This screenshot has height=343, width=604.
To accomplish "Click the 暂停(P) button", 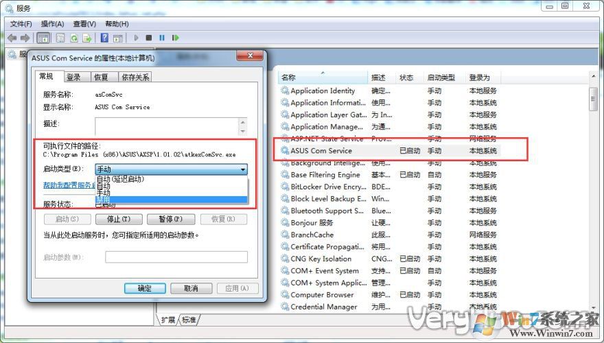I will [171, 219].
